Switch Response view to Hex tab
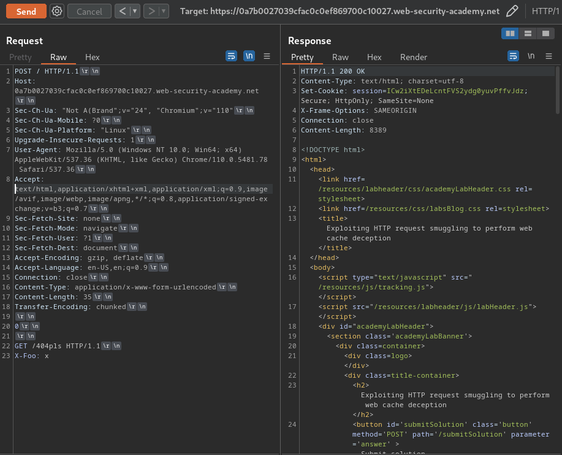This screenshot has width=562, height=455. pyautogui.click(x=374, y=57)
